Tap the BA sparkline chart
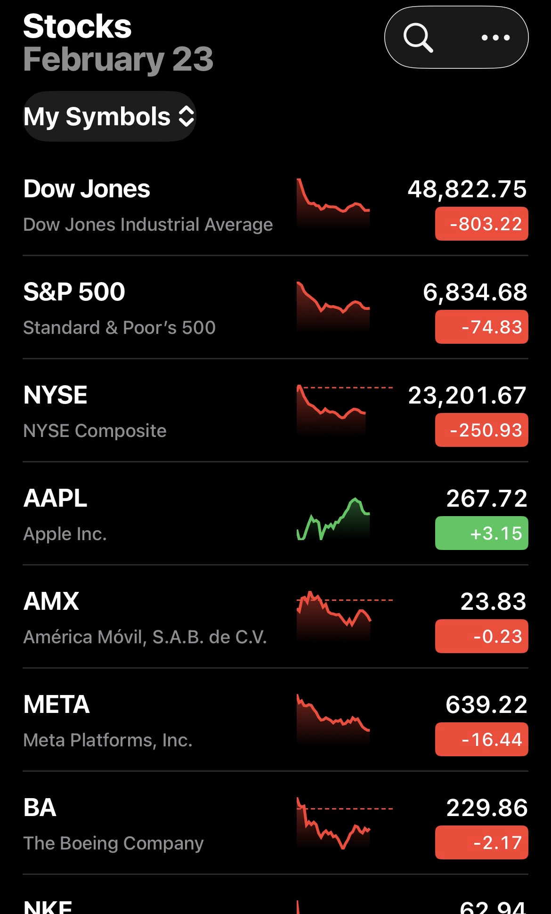The height and width of the screenshot is (914, 551). pyautogui.click(x=333, y=824)
